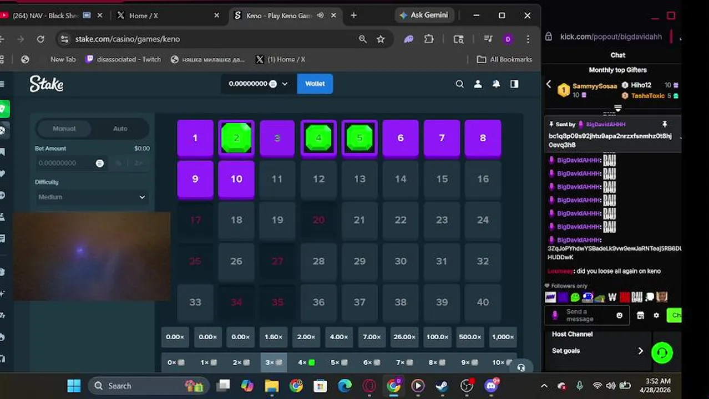Open Steam from the taskbar
This screenshot has width=709, height=399.
(442, 386)
